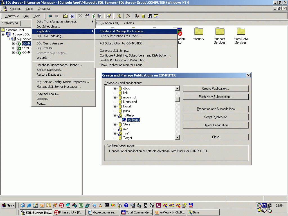
Task: Click the New (yellow star) toolbar icon
Action: 119,16
